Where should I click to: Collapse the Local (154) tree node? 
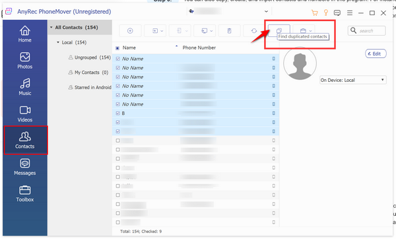click(x=58, y=42)
